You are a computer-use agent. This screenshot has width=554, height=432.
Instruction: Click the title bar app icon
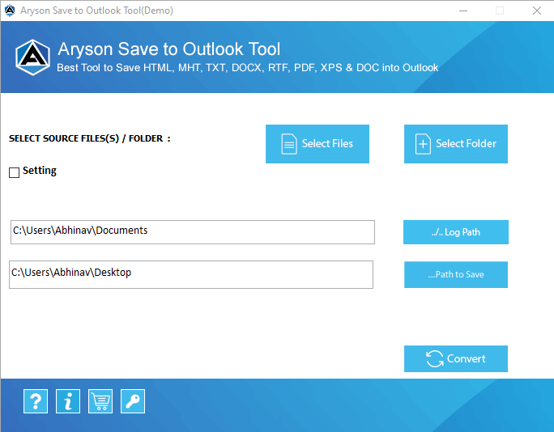(x=10, y=11)
